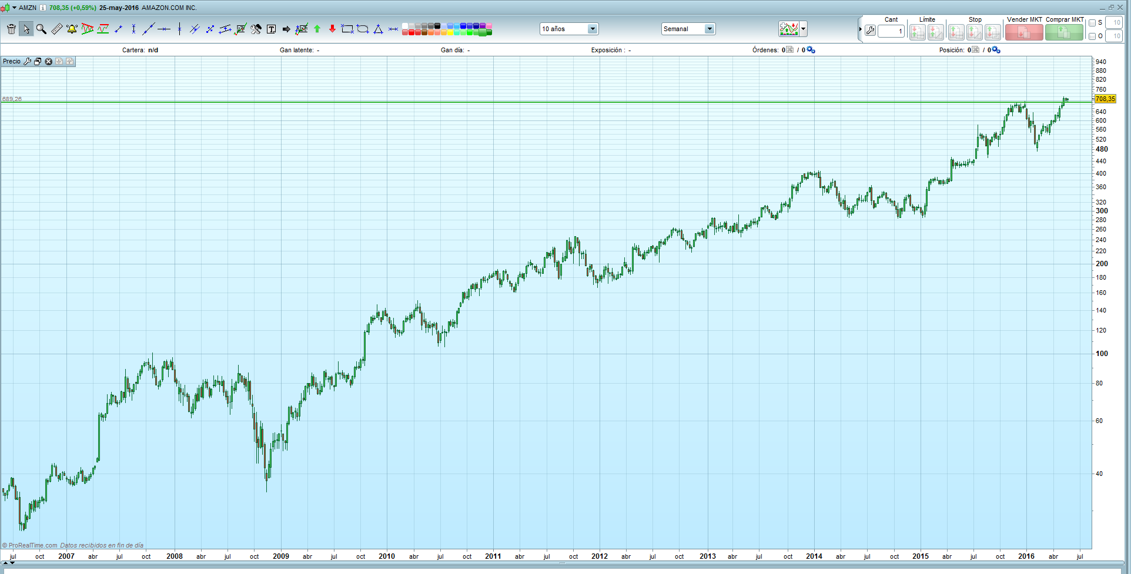Open the 10 años timeframe dropdown
Image resolution: width=1131 pixels, height=574 pixels.
[592, 28]
